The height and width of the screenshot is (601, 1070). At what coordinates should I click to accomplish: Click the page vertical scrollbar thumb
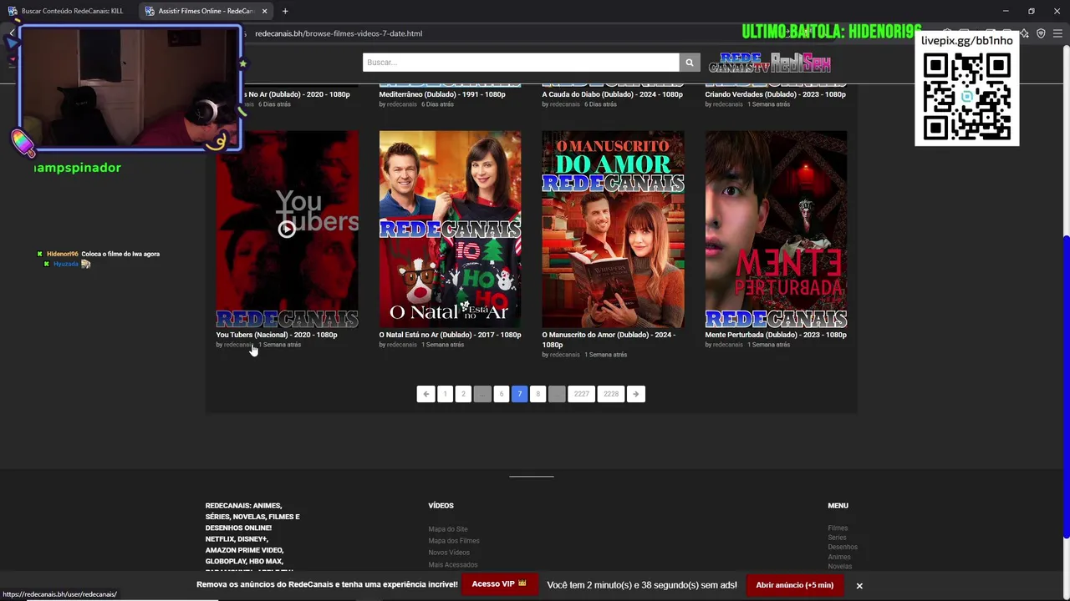click(1065, 388)
